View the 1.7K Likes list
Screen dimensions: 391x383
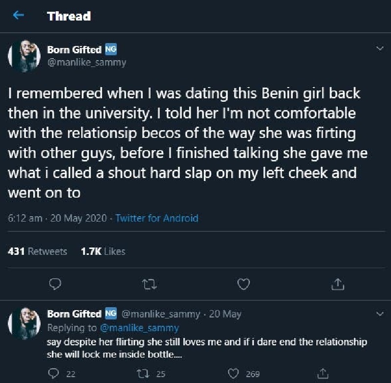point(103,251)
